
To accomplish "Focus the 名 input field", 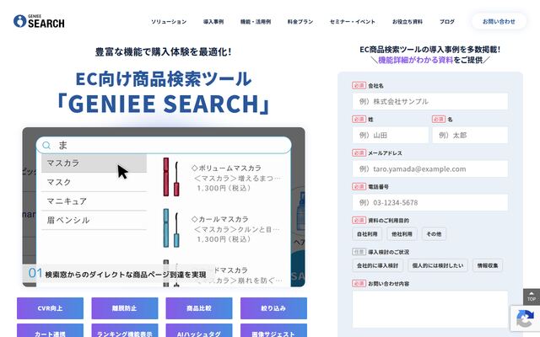I will click(x=470, y=135).
